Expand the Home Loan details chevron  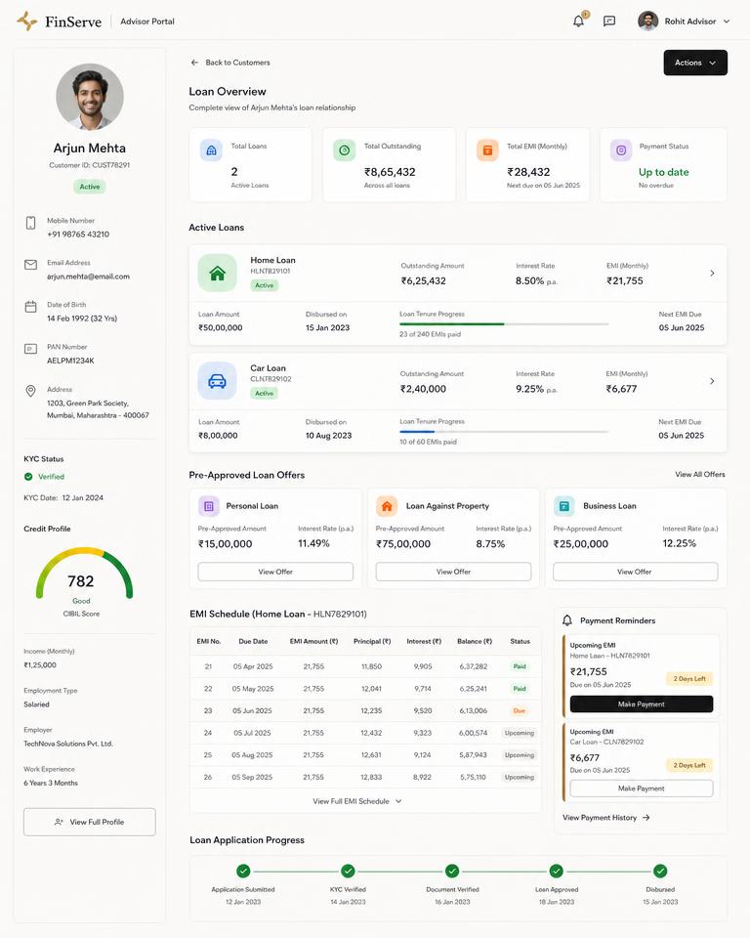pos(712,273)
